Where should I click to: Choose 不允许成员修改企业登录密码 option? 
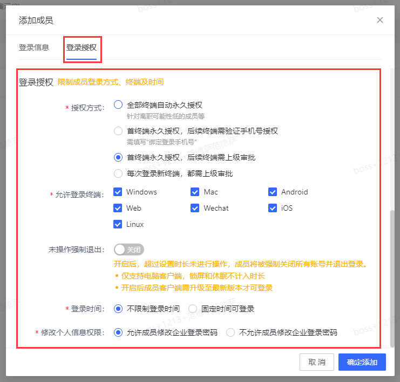click(x=230, y=332)
